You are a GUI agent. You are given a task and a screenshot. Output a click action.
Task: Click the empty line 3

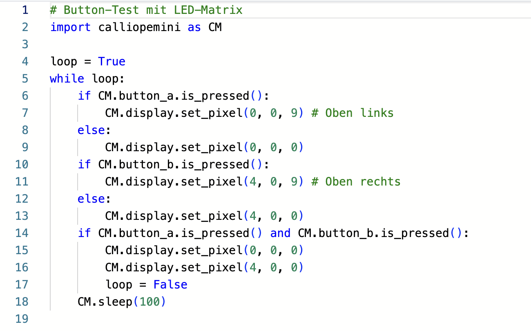point(163,44)
